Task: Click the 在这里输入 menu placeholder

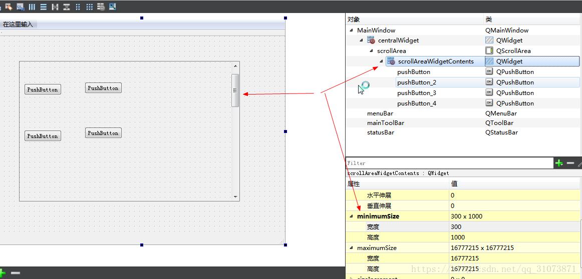Action: (18, 24)
